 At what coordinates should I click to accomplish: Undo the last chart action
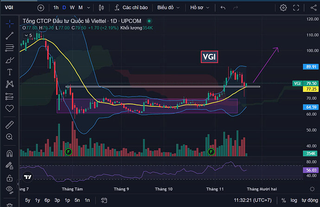[x=223, y=8]
